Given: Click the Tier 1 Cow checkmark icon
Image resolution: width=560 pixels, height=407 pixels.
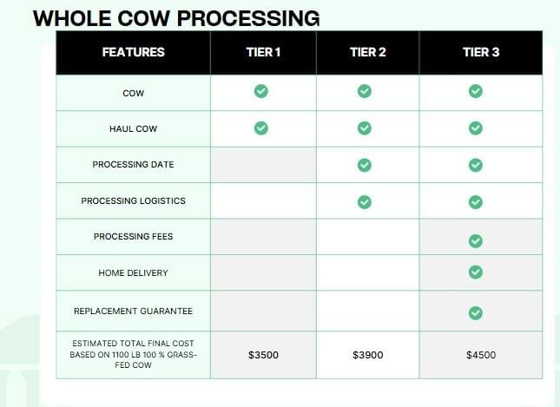Looking at the screenshot, I should [x=260, y=91].
